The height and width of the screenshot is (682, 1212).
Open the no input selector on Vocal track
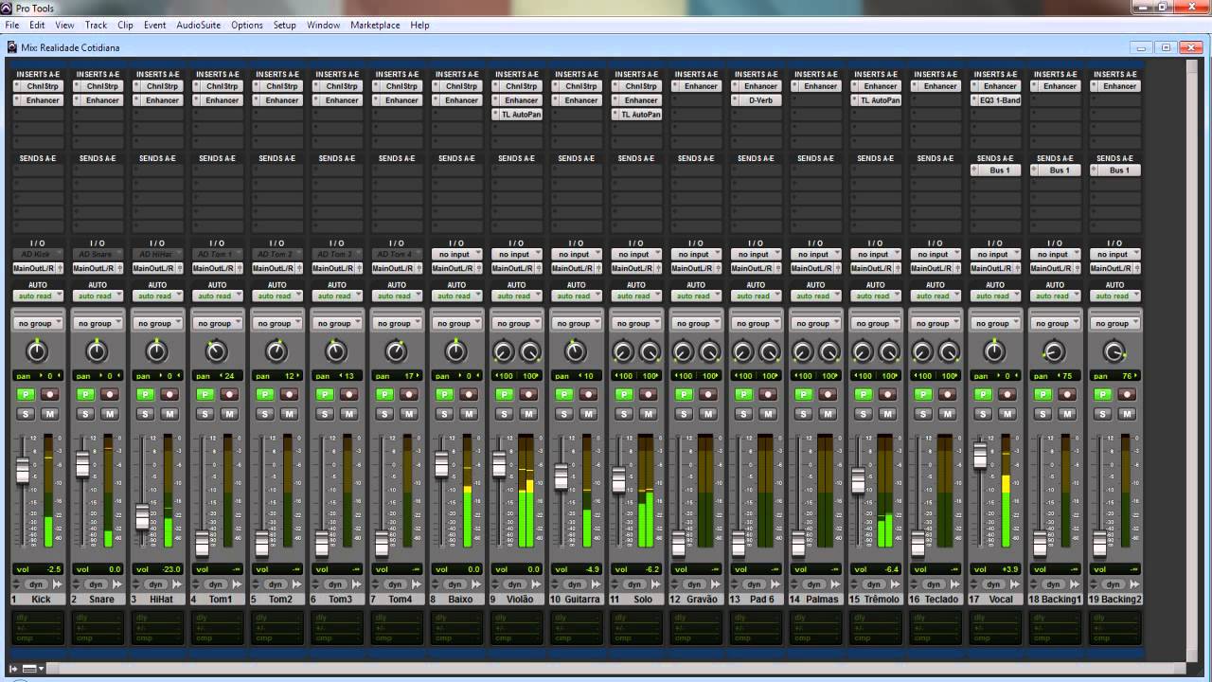993,254
